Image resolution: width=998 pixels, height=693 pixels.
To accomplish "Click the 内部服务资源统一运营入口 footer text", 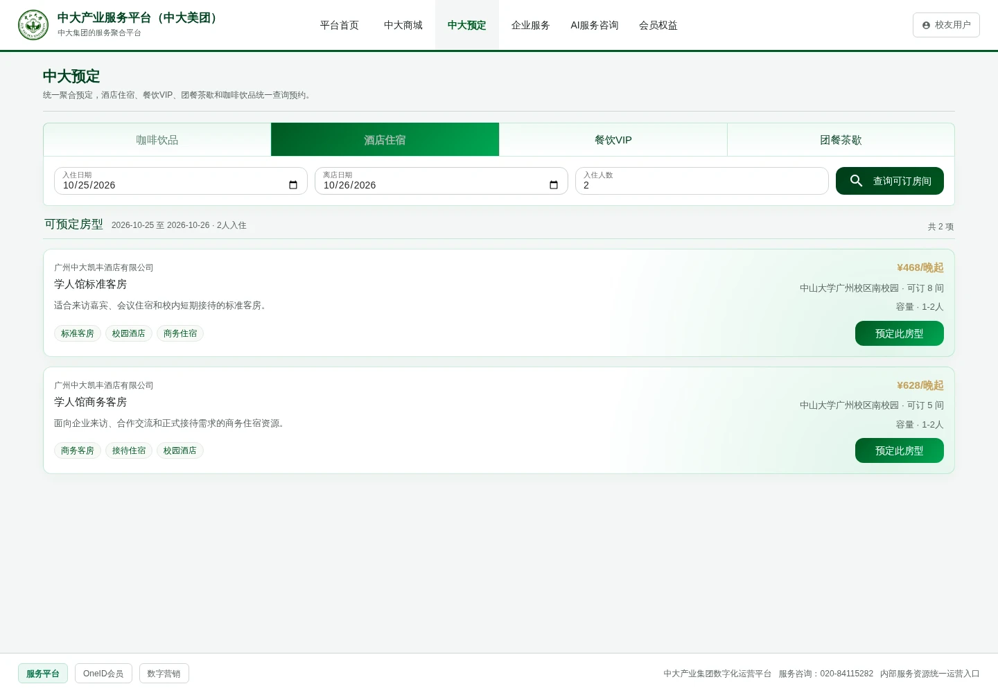I will click(x=930, y=674).
